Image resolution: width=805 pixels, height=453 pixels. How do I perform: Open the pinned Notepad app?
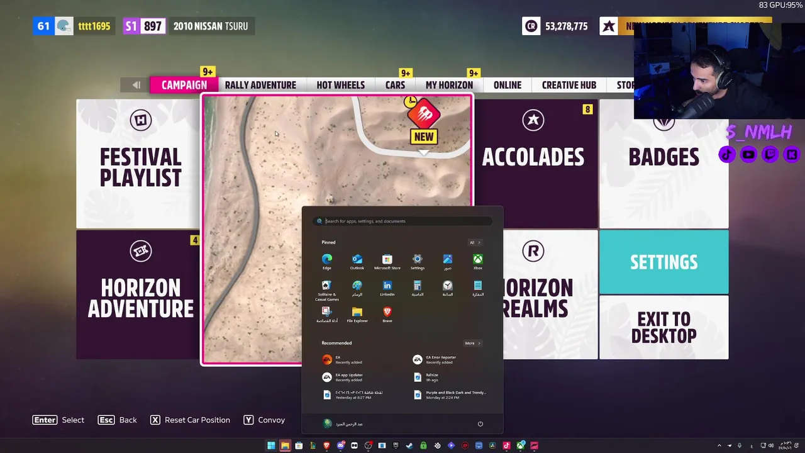pos(478,288)
